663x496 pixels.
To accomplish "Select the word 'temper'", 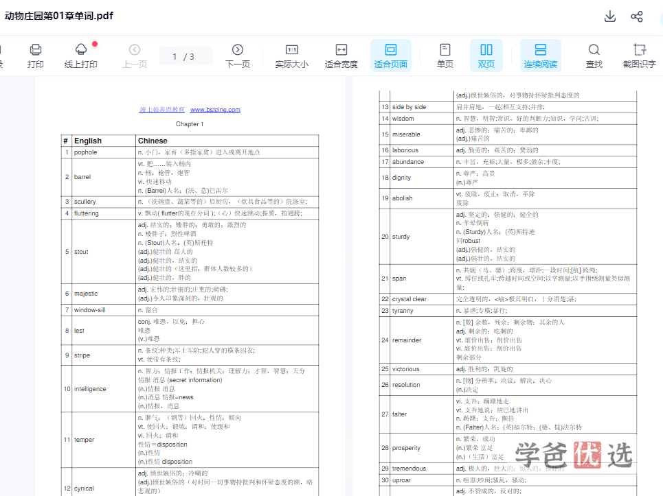I will pos(84,440).
